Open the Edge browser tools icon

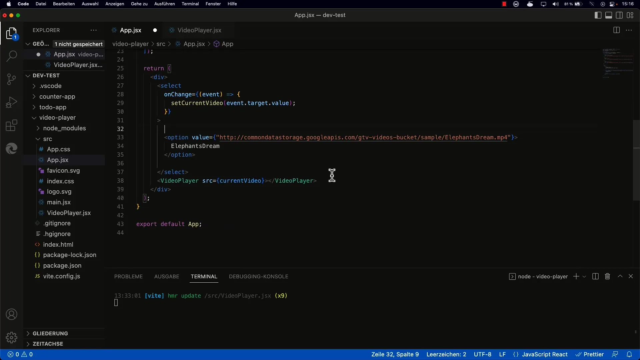[x=12, y=149]
